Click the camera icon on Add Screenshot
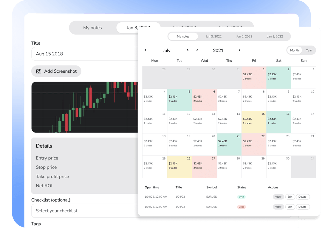Viewport: 322px width, 228px height. click(x=39, y=71)
